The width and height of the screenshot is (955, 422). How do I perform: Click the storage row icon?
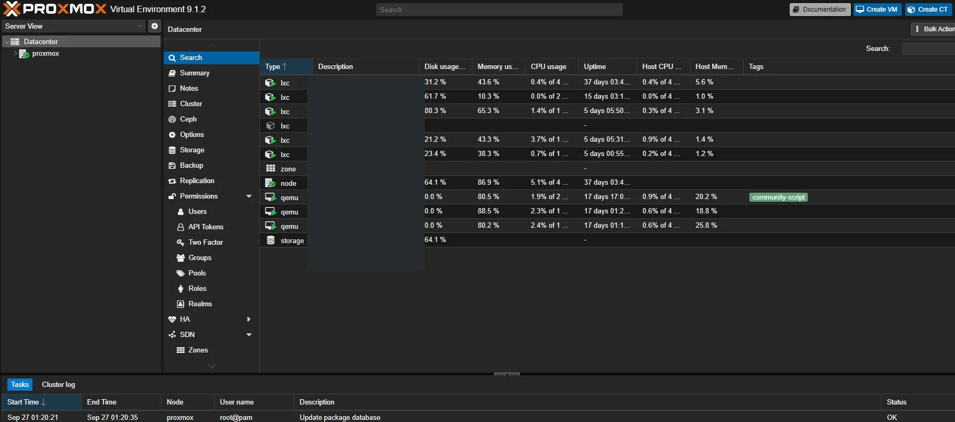point(271,240)
